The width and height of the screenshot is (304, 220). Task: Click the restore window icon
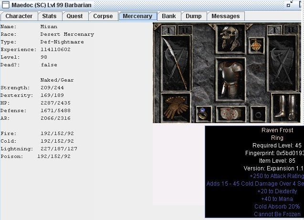[x=290, y=4]
